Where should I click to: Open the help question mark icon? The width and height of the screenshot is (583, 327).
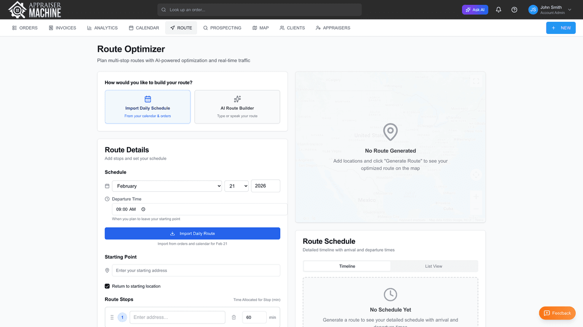click(x=514, y=10)
